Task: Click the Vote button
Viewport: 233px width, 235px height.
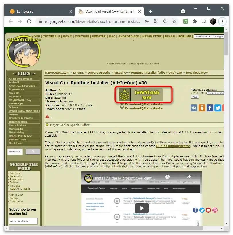Action: (195, 97)
